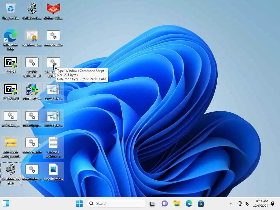The height and width of the screenshot is (210, 280).
Task: Select the activation_ script icon
Action: click(11, 119)
